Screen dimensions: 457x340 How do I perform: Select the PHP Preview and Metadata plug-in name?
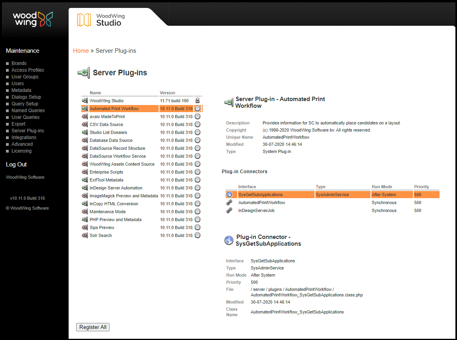point(115,220)
